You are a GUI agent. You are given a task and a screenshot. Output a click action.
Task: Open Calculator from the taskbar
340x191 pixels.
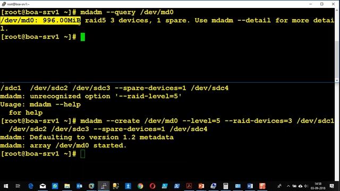pos(225,186)
